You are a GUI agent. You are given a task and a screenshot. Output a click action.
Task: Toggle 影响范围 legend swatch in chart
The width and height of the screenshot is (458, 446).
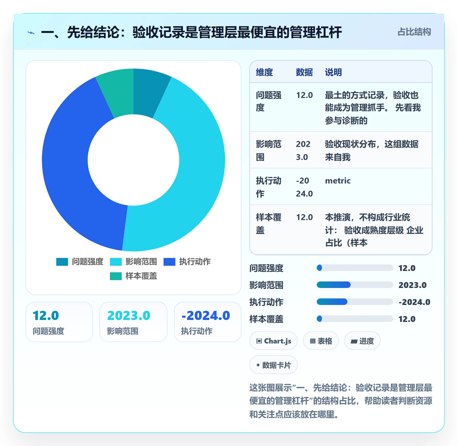[116, 262]
